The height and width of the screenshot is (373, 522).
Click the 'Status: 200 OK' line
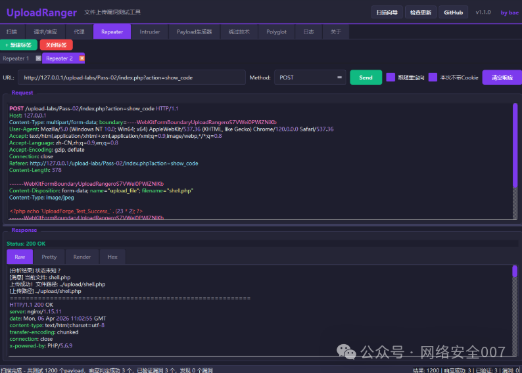click(x=26, y=244)
